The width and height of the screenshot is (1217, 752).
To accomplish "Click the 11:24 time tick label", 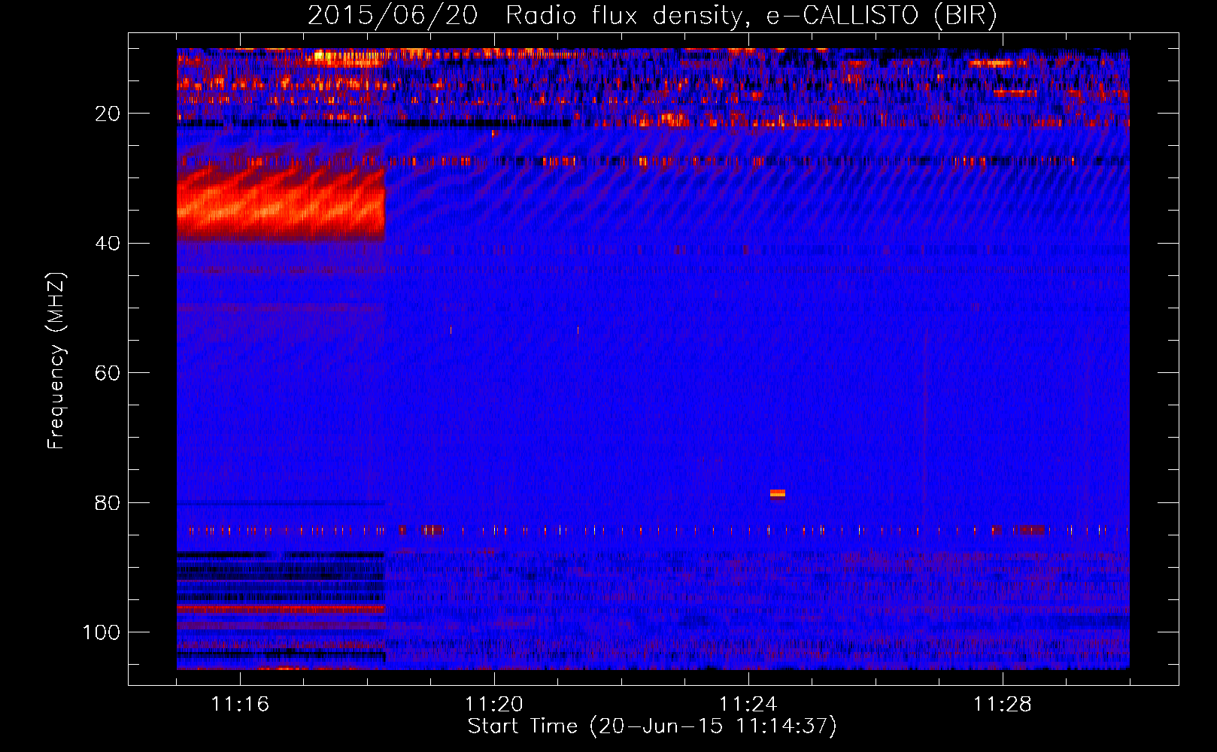I will tap(748, 705).
